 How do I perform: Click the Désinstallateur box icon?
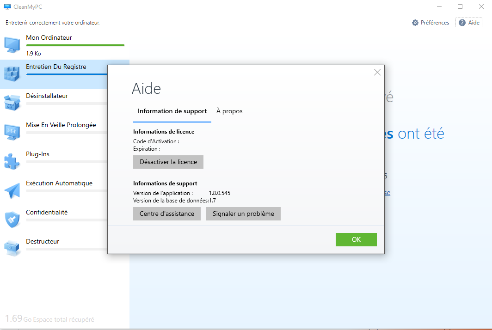coord(12,103)
